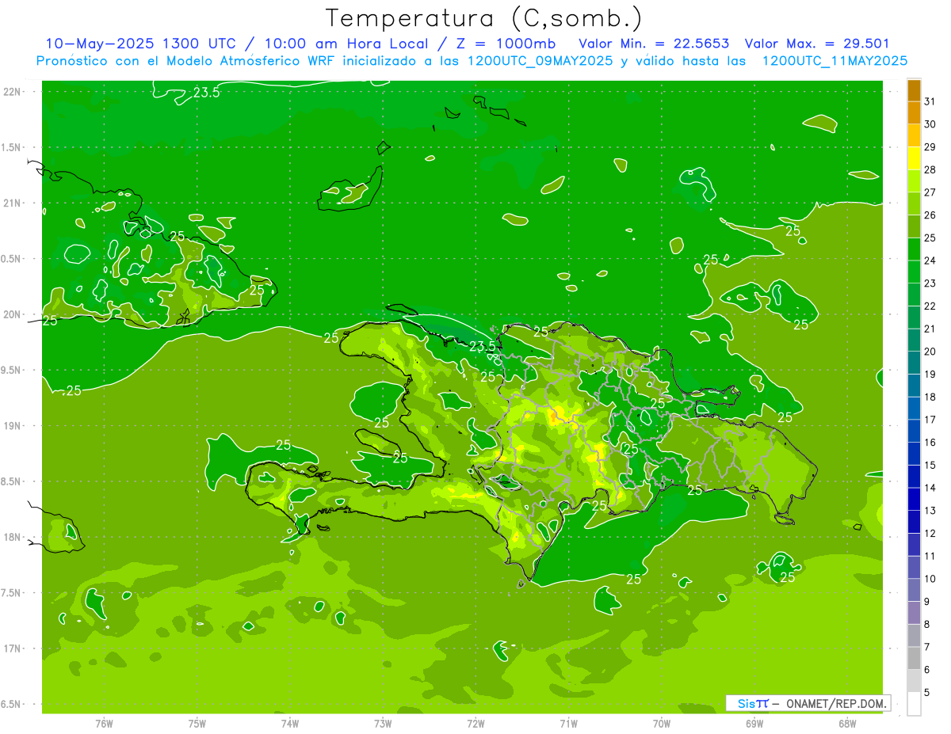The width and height of the screenshot is (951, 734).
Task: Click the '21N' latitude axis label
Action: pyautogui.click(x=12, y=203)
